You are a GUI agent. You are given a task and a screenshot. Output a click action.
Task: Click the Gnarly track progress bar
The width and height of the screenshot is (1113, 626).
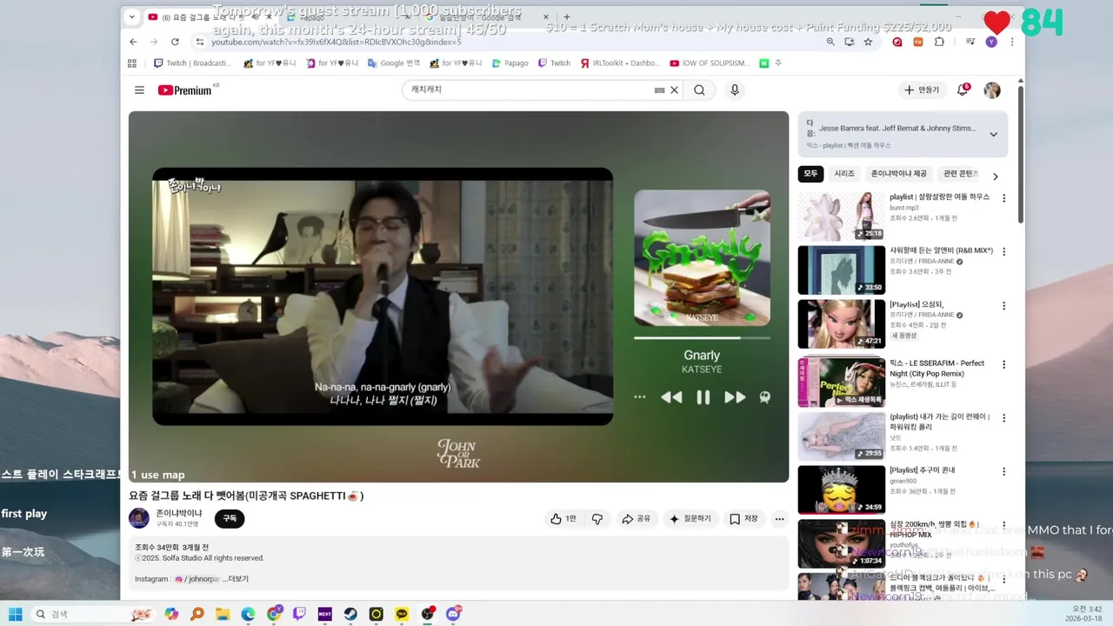pyautogui.click(x=702, y=337)
